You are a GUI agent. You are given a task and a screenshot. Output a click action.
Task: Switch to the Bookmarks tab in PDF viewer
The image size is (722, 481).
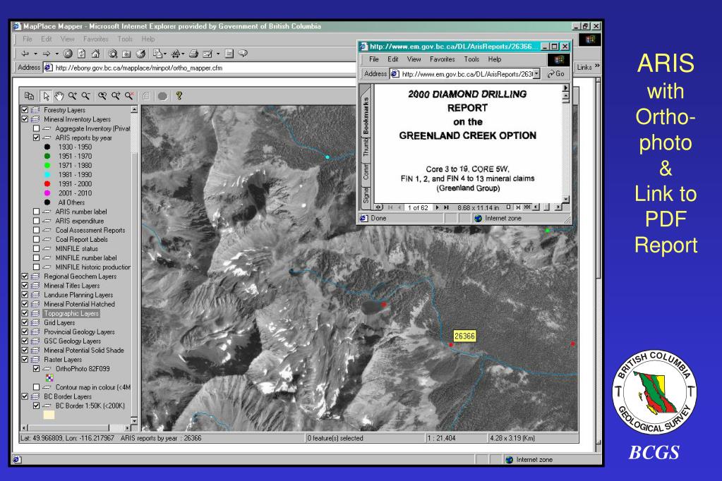[x=366, y=116]
